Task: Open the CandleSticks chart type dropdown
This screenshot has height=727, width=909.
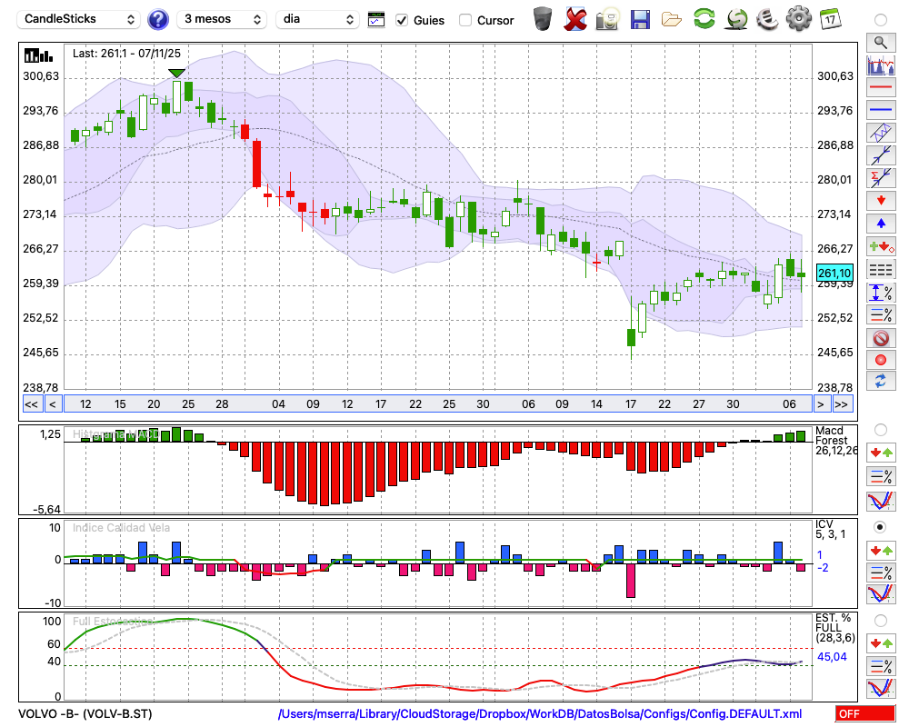Action: [80, 19]
